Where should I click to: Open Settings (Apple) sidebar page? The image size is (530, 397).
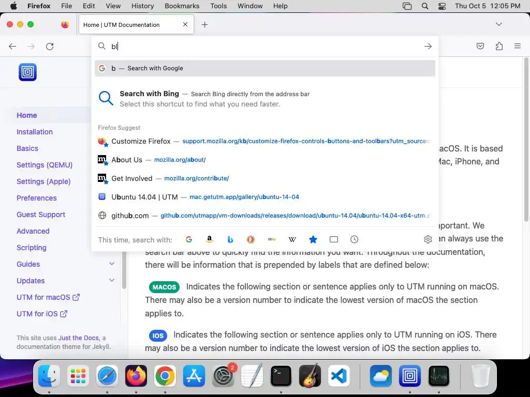coord(43,181)
